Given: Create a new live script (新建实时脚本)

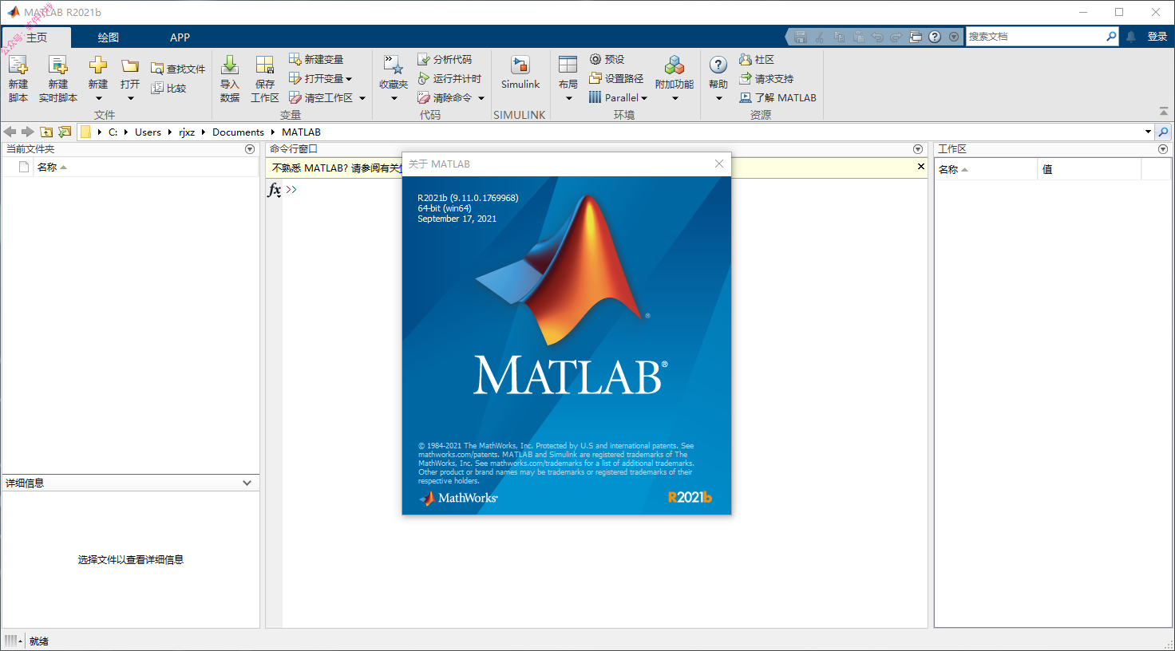Looking at the screenshot, I should tap(57, 78).
